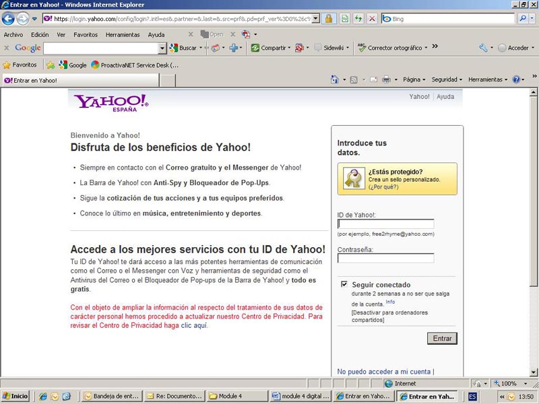
Task: Open the Herramientas command bar menu
Action: point(488,79)
